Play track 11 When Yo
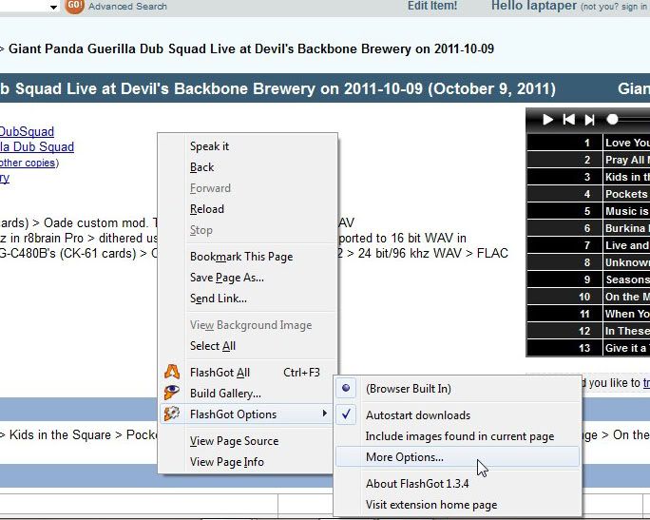The height and width of the screenshot is (520, 650). 588,314
